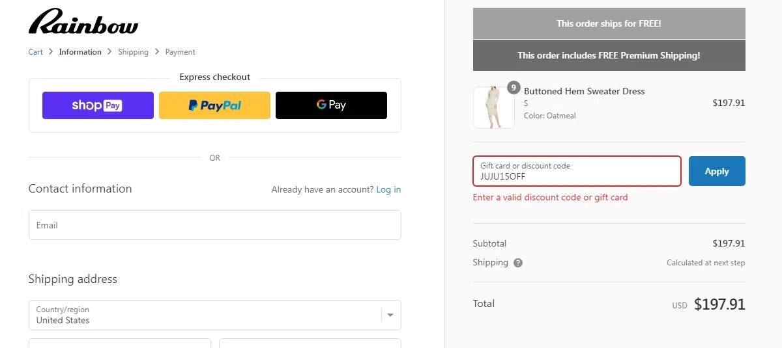Image resolution: width=782 pixels, height=348 pixels.
Task: Select the Information breadcrumb step
Action: pyautogui.click(x=80, y=52)
